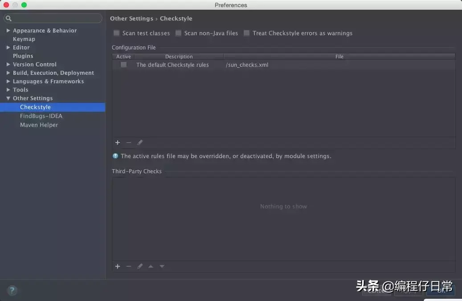Viewport: 462px width, 301px height.
Task: Edit the selected configuration rules file
Action: tap(140, 142)
